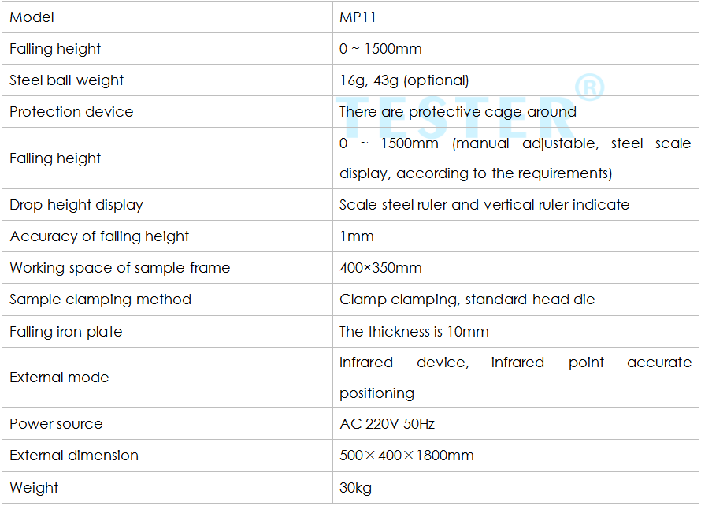Image resolution: width=701 pixels, height=506 pixels.
Task: Click the TESTER registered trademark symbol
Action: point(590,87)
